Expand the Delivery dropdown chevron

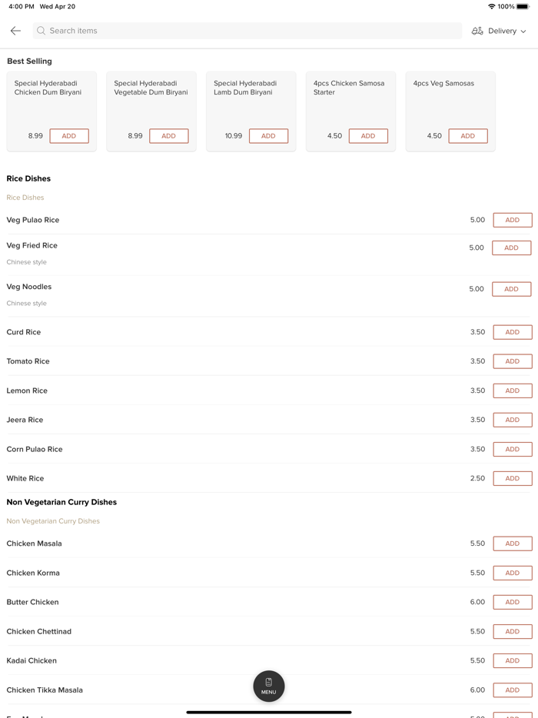(x=523, y=32)
